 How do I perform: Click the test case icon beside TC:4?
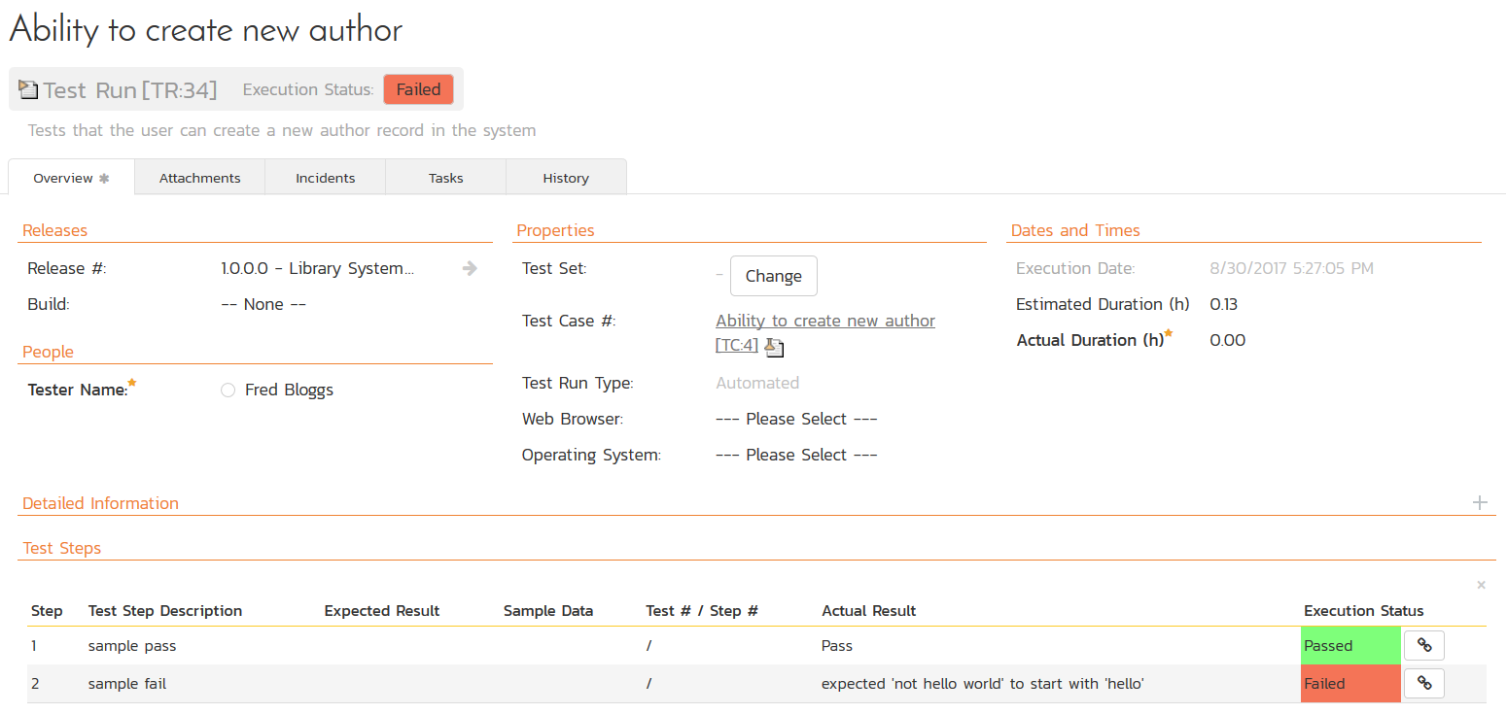click(774, 346)
